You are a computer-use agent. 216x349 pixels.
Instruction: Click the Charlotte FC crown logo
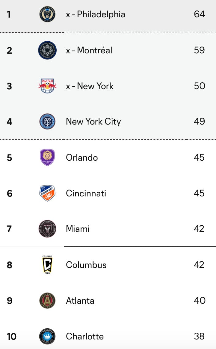tap(47, 336)
